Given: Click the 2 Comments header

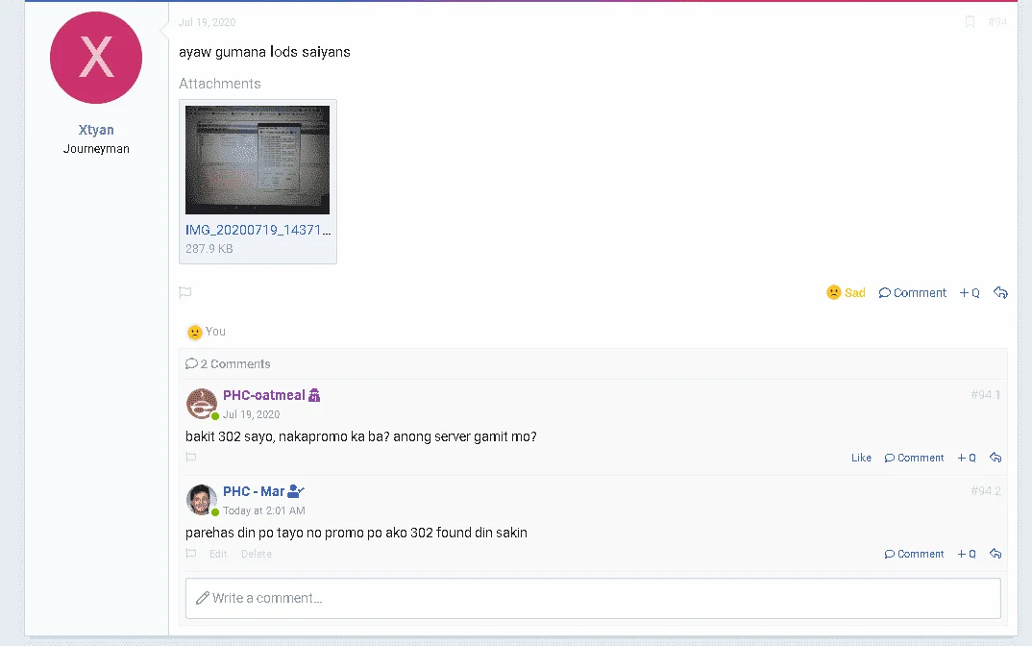Looking at the screenshot, I should click(x=228, y=363).
